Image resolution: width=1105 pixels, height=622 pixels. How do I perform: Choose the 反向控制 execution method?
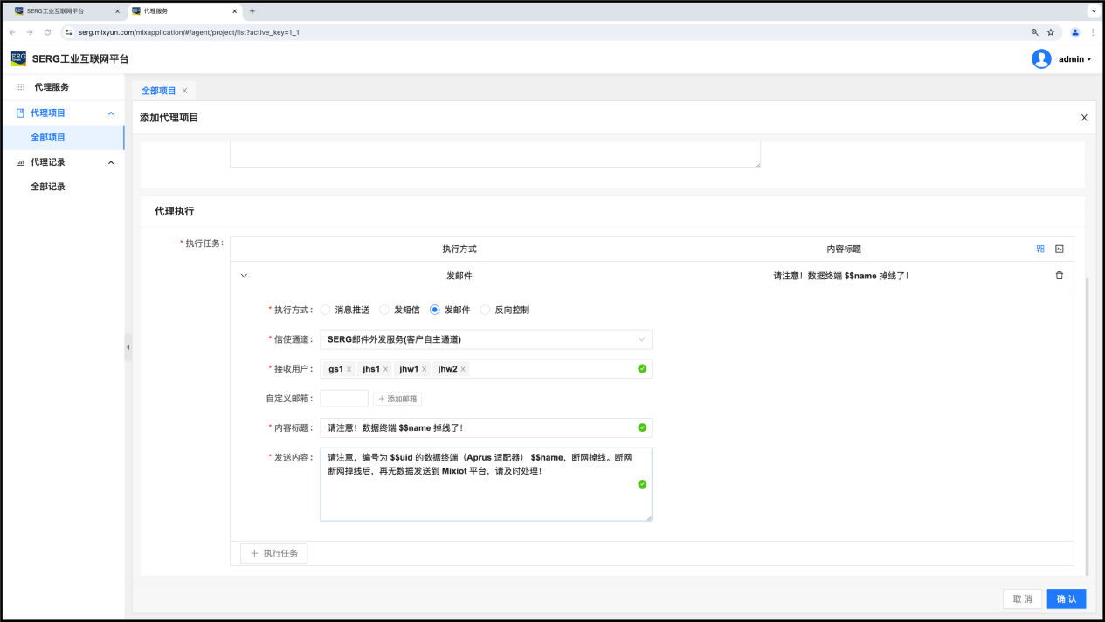pyautogui.click(x=486, y=310)
